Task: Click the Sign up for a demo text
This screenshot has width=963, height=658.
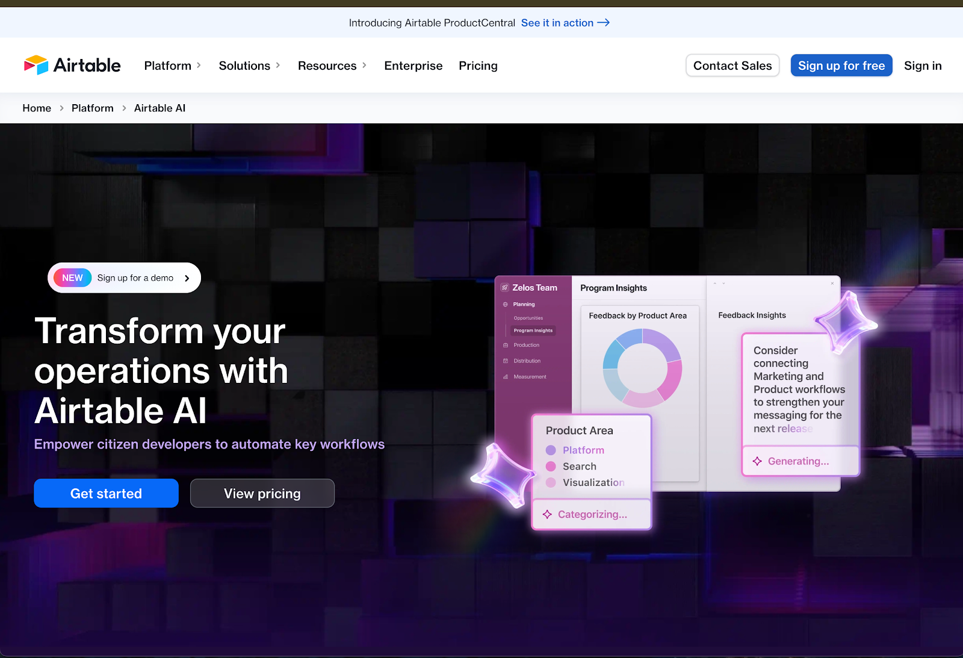Action: pyautogui.click(x=135, y=278)
